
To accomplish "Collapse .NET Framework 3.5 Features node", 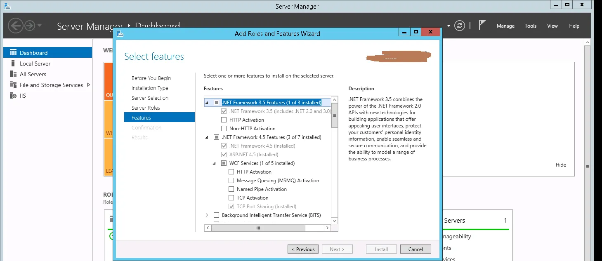I will click(x=207, y=103).
